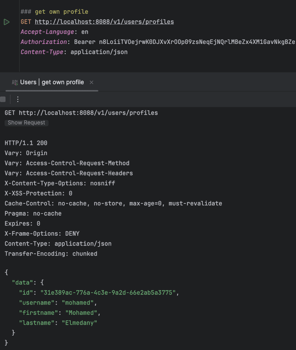Click the '### get own profile' comment line
Image resolution: width=296 pixels, height=350 pixels.
55,12
